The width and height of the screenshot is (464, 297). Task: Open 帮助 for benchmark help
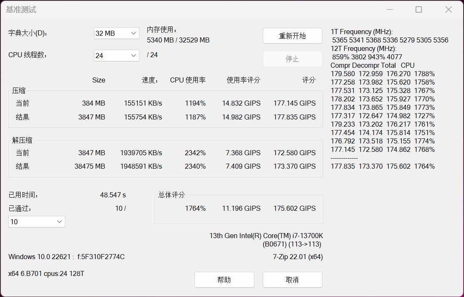pos(224,279)
